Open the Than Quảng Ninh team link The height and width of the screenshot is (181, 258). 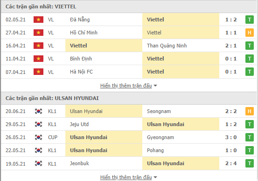167,46
